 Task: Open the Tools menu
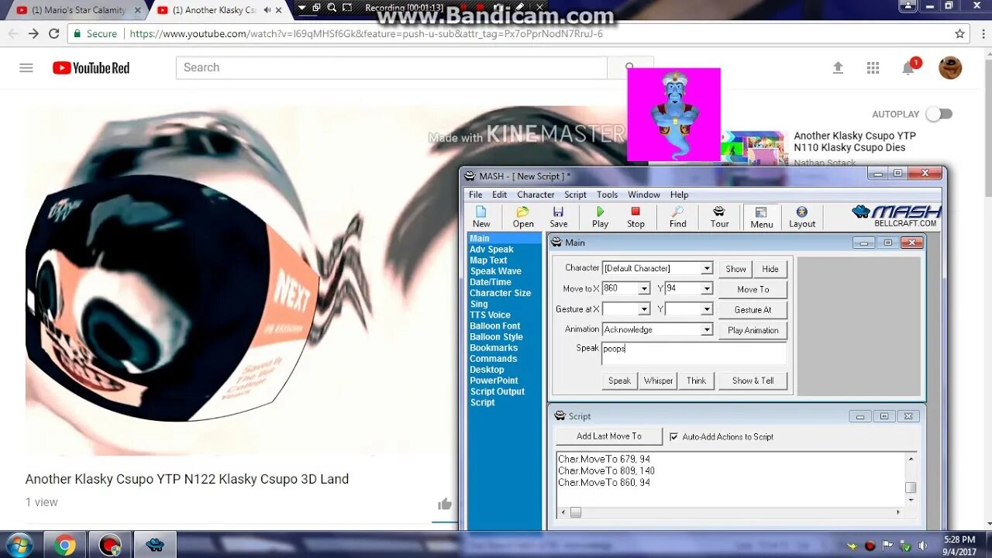[x=607, y=195]
